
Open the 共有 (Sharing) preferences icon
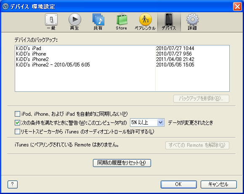point(98,20)
